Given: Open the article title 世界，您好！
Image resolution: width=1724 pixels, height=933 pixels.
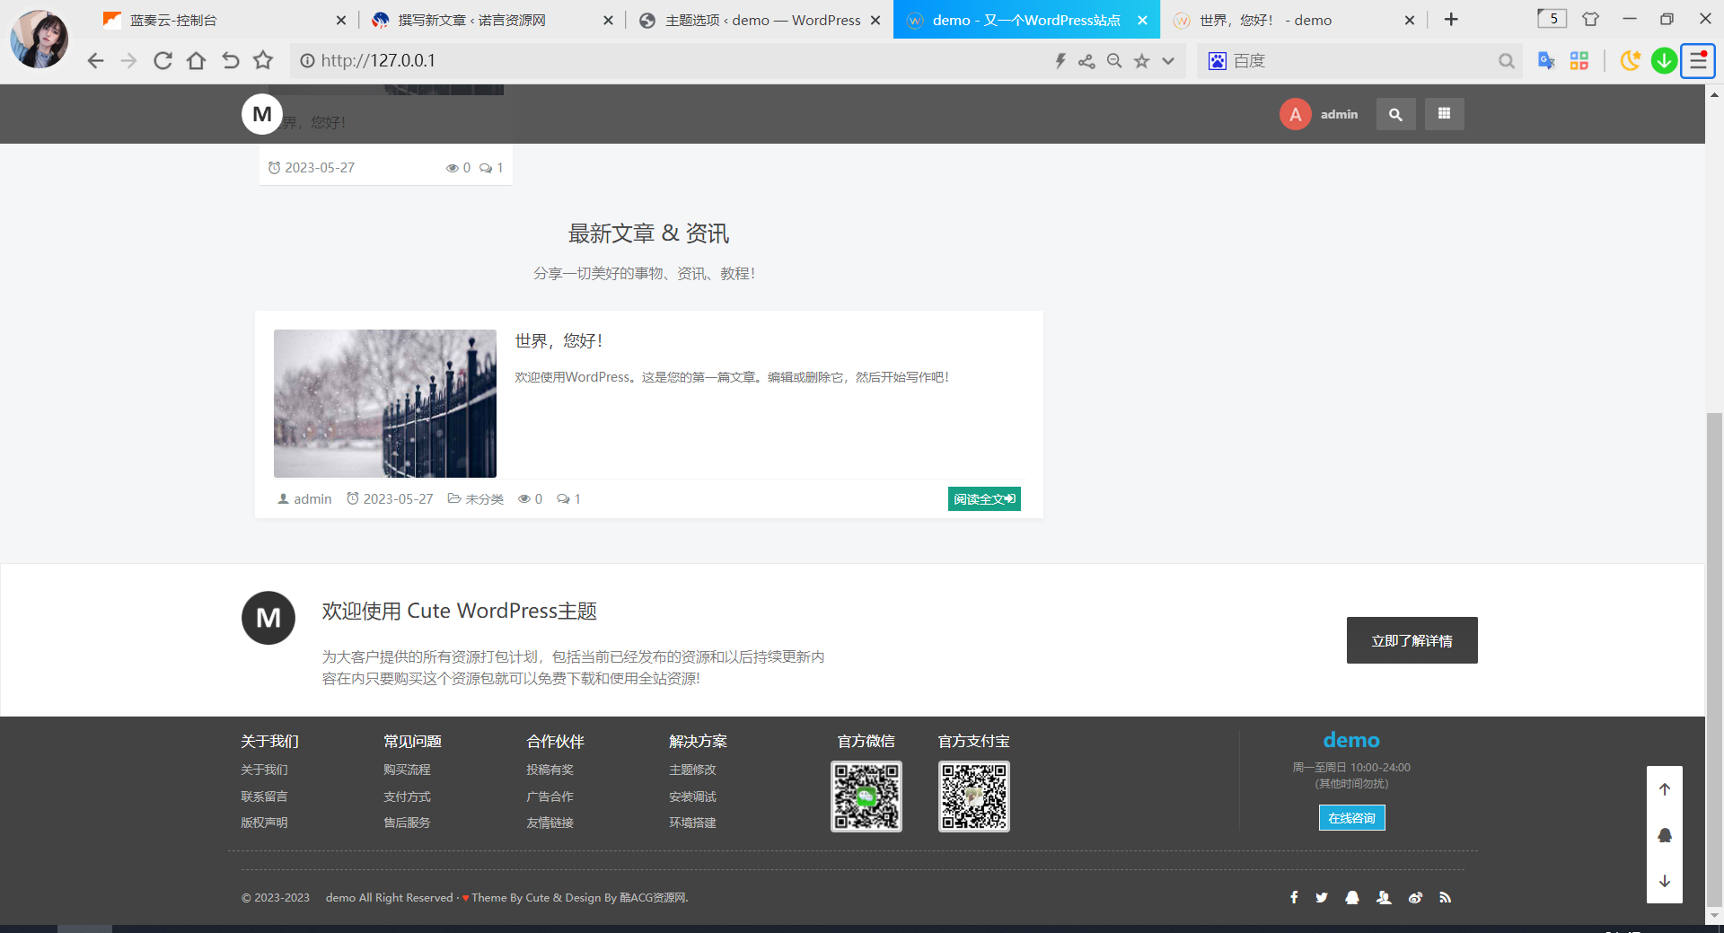Looking at the screenshot, I should (559, 341).
